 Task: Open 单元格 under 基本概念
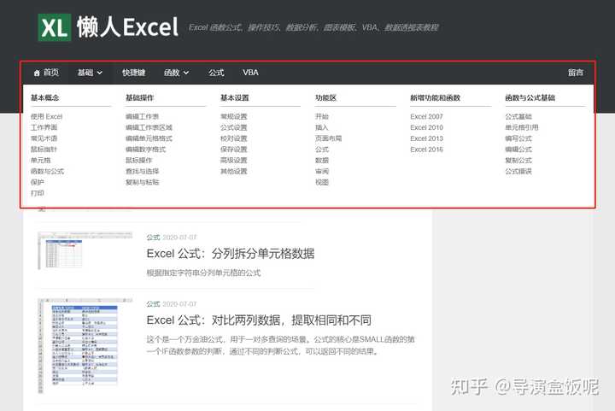(x=40, y=161)
